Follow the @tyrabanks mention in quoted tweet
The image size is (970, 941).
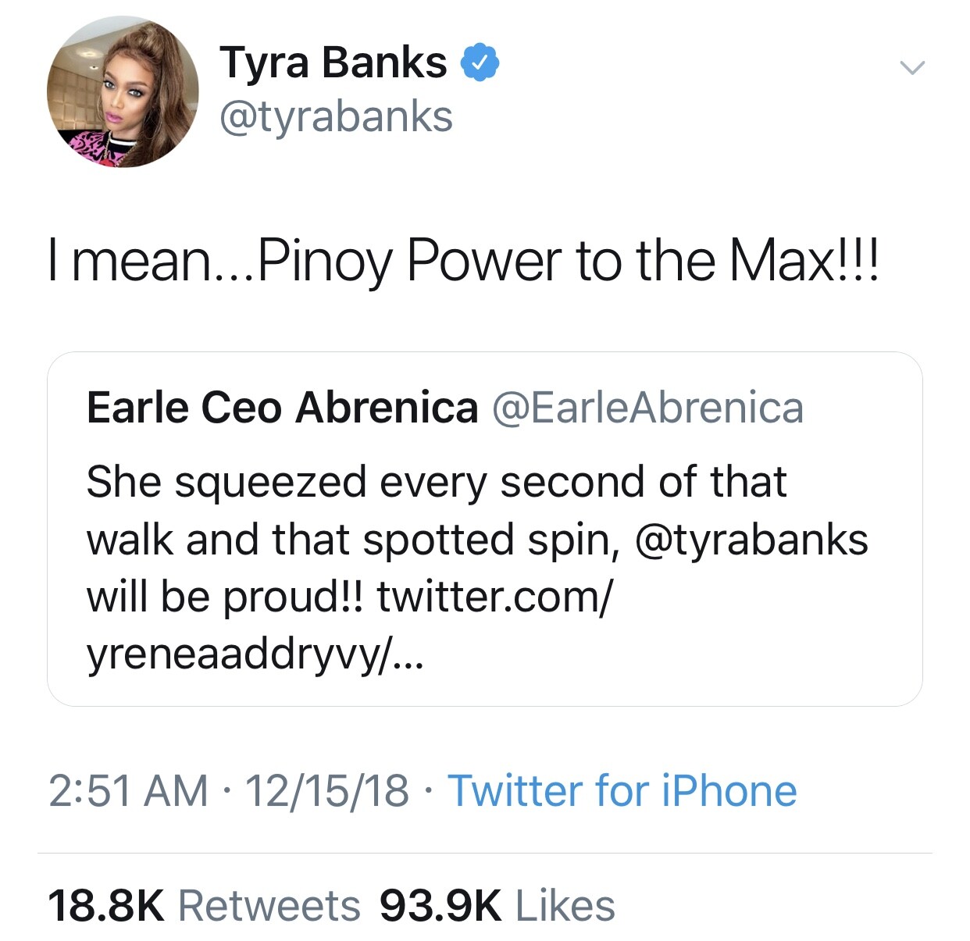[x=752, y=540]
